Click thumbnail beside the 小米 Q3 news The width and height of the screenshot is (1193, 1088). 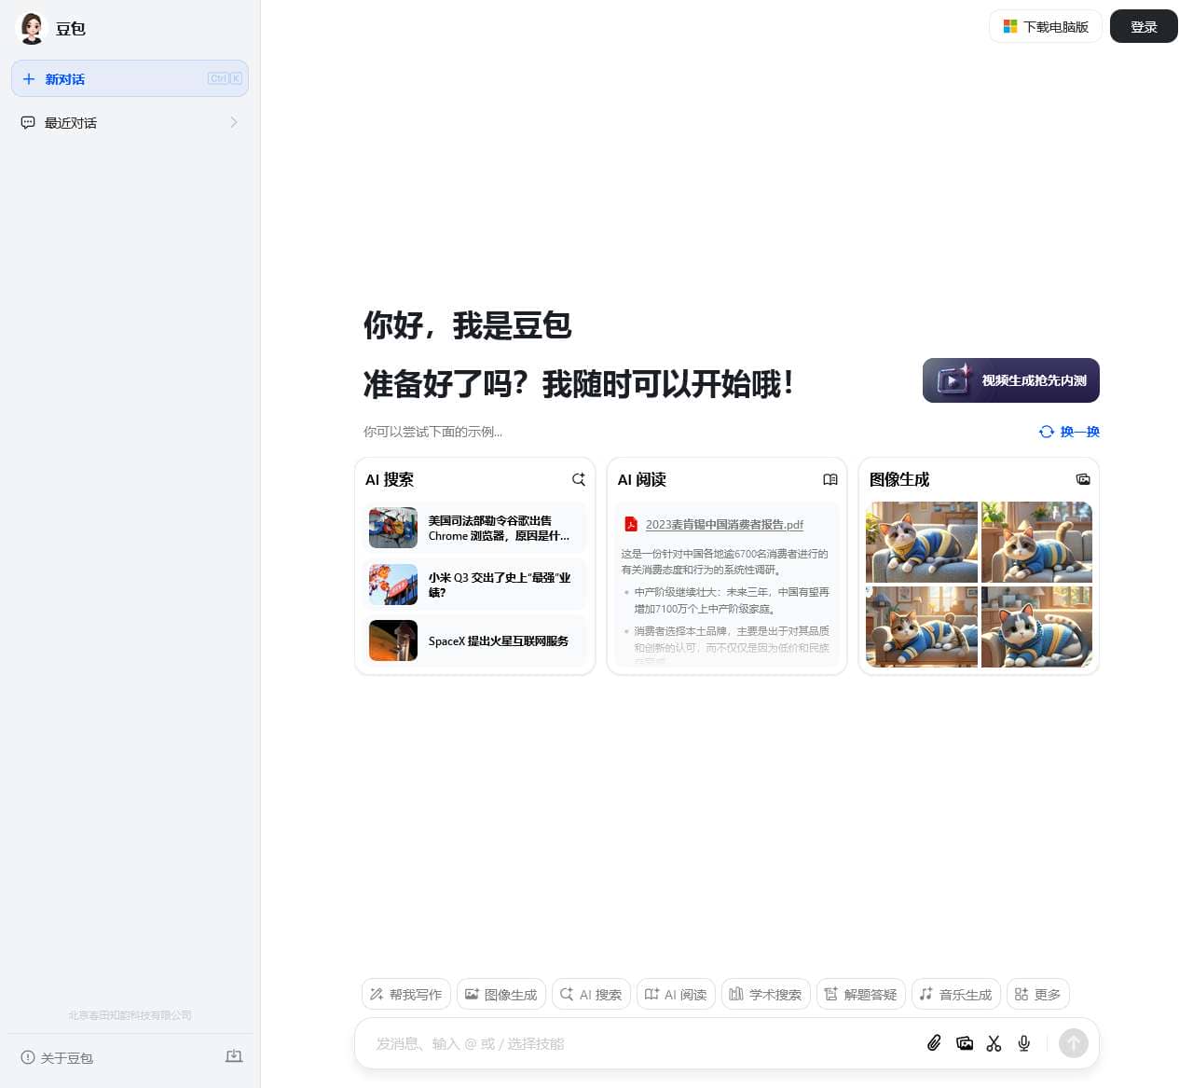click(x=393, y=585)
